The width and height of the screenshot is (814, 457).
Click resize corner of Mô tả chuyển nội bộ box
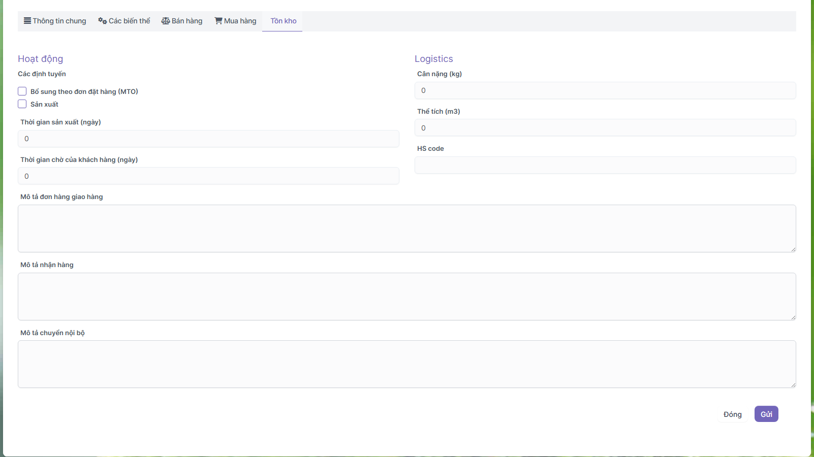coord(793,385)
